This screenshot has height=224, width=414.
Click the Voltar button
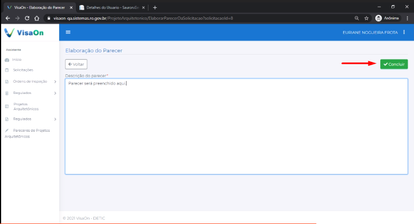(x=76, y=64)
